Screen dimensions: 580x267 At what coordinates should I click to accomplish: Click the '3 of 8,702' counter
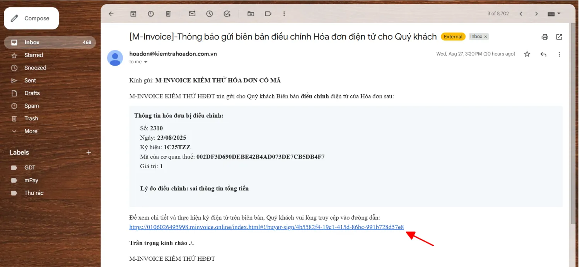point(498,14)
